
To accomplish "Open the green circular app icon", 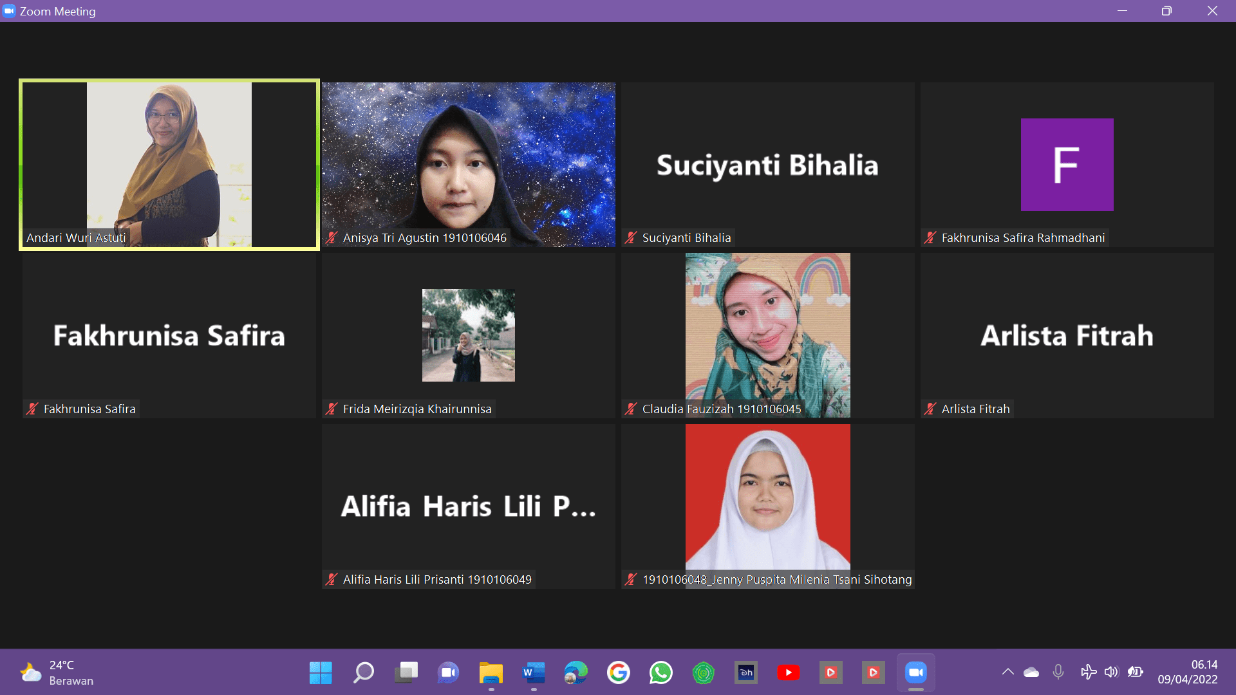I will point(704,673).
